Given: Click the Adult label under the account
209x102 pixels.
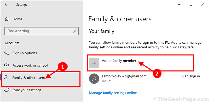Looking at the screenshot, I should click(x=106, y=81).
